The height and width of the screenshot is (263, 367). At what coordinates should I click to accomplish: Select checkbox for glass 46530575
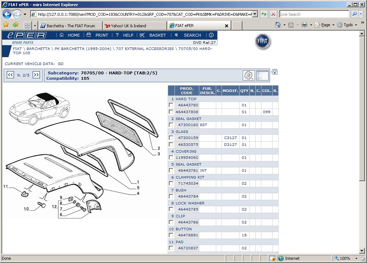pyautogui.click(x=171, y=144)
